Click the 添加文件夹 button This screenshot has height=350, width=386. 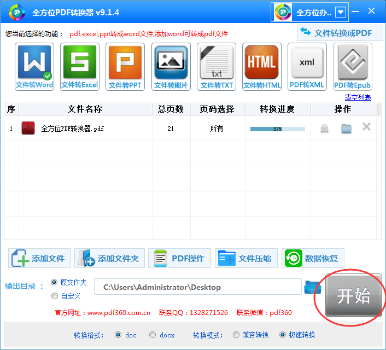[109, 258]
